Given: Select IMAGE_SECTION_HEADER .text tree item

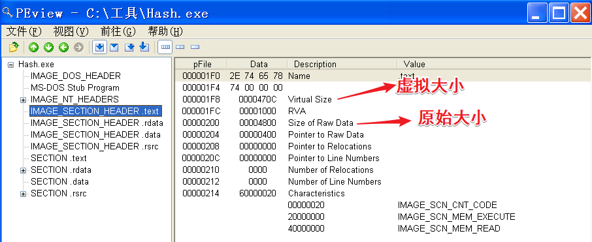Looking at the screenshot, I should [x=95, y=111].
